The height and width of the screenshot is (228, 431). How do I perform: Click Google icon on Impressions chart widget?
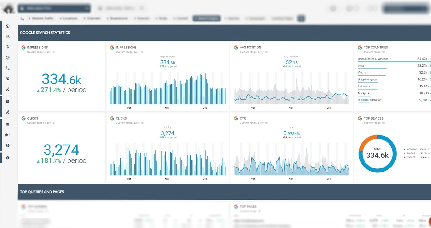112,48
